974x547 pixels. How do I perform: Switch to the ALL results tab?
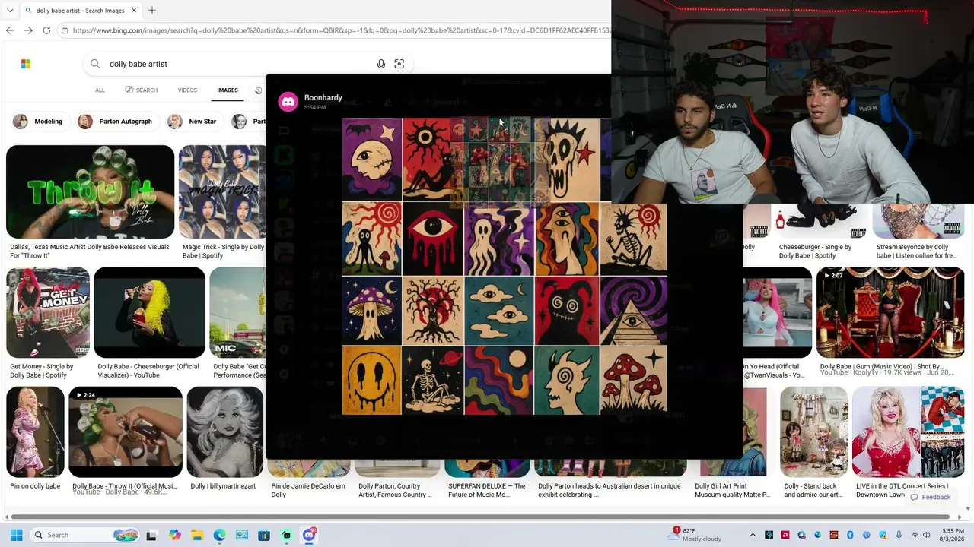[100, 90]
